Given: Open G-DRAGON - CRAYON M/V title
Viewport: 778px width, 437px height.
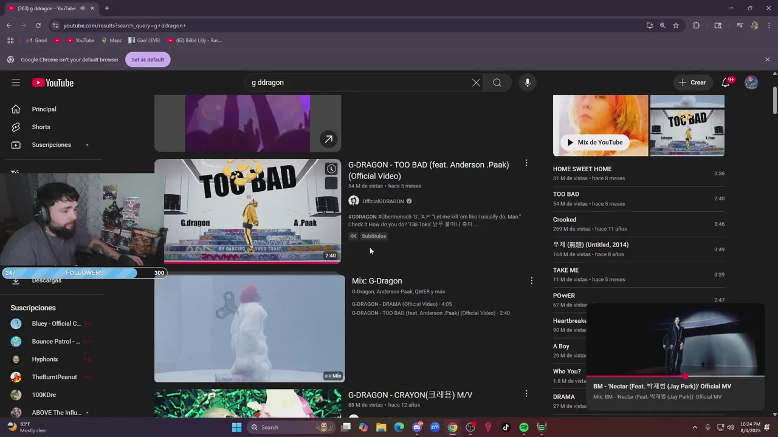Looking at the screenshot, I should pyautogui.click(x=410, y=395).
